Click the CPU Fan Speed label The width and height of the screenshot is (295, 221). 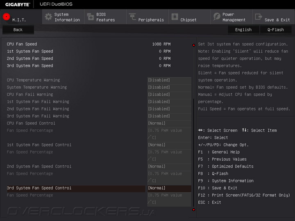coord(22,44)
